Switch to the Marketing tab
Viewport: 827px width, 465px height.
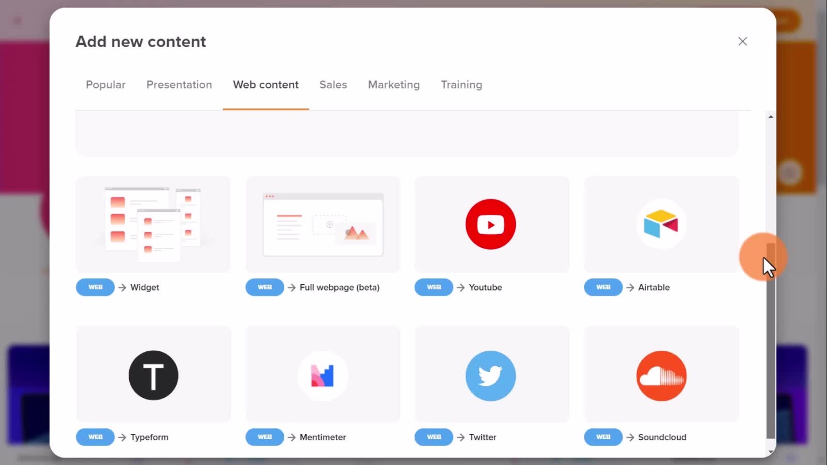coord(394,85)
